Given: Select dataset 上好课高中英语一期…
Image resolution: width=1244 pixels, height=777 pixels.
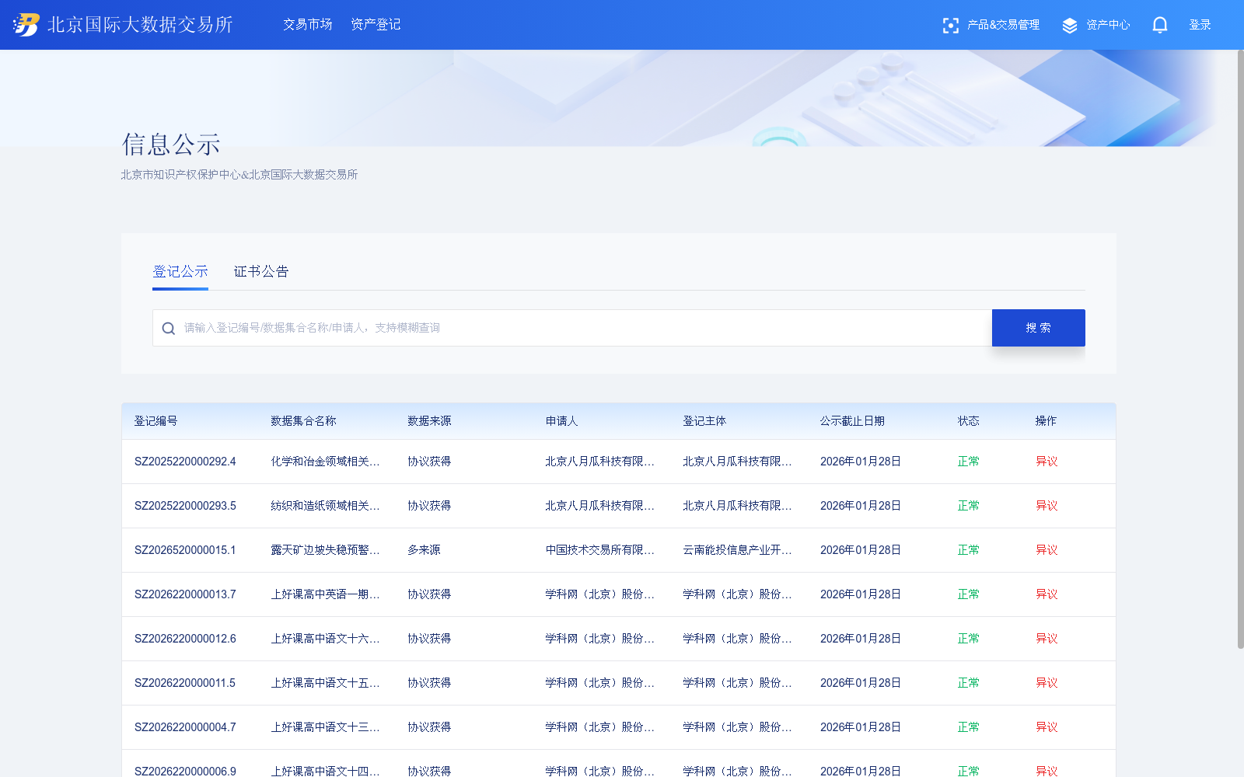Looking at the screenshot, I should click(325, 594).
